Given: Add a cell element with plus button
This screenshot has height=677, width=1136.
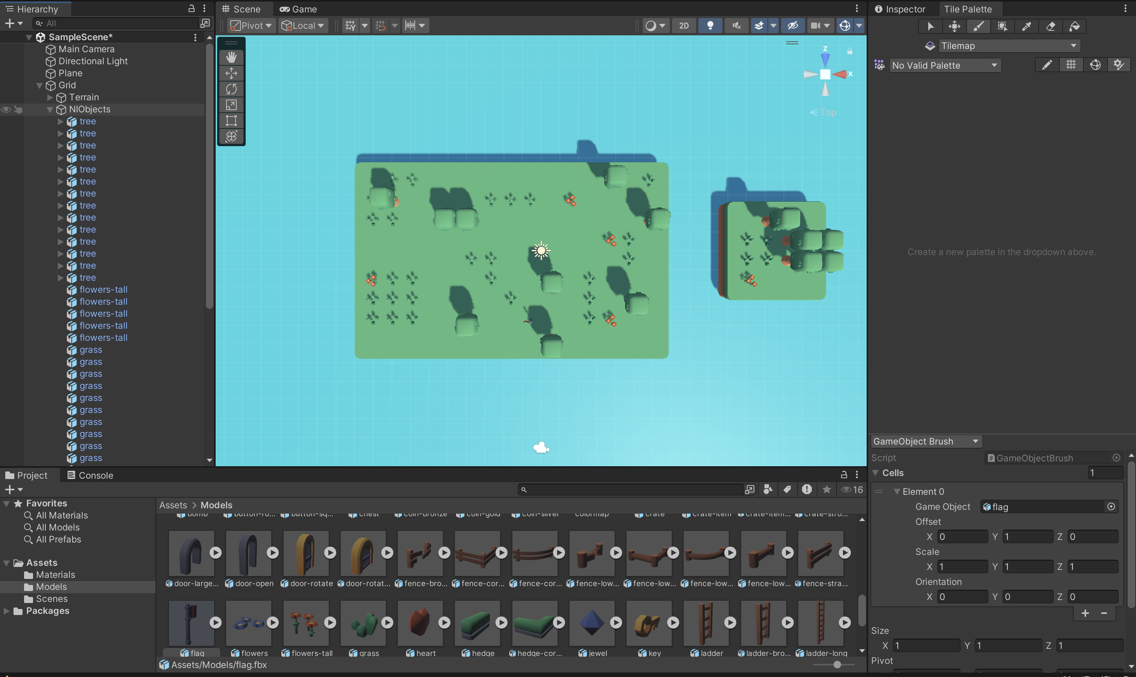Looking at the screenshot, I should tap(1085, 613).
